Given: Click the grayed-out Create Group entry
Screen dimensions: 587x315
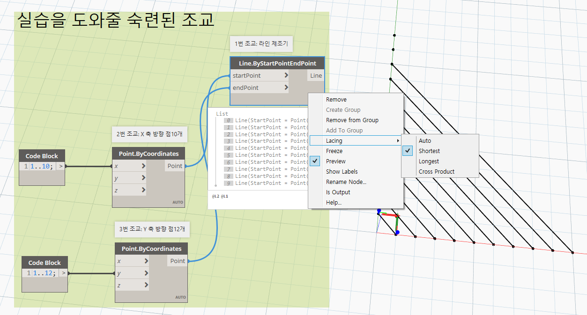Looking at the screenshot, I should coord(356,110).
